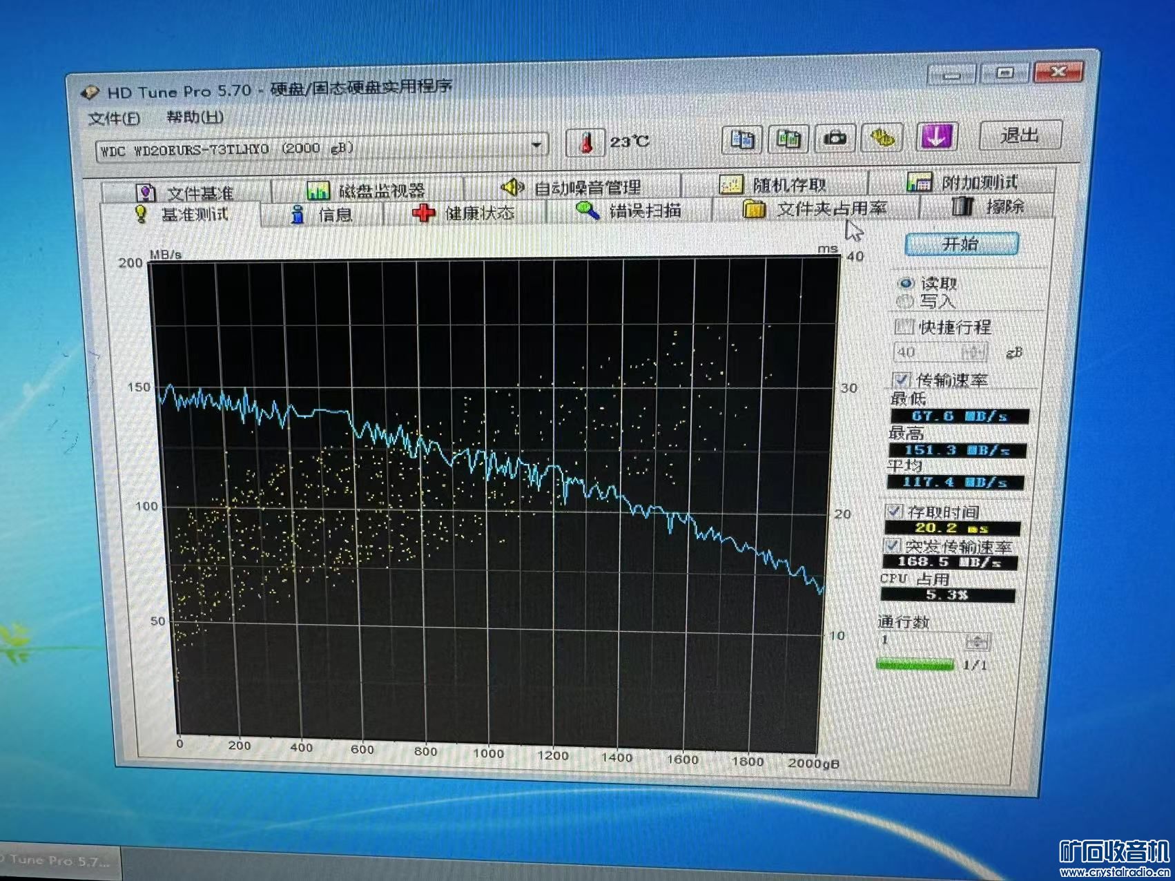Select the 基准测试 tab
Viewport: 1175px width, 881px height.
pos(181,215)
